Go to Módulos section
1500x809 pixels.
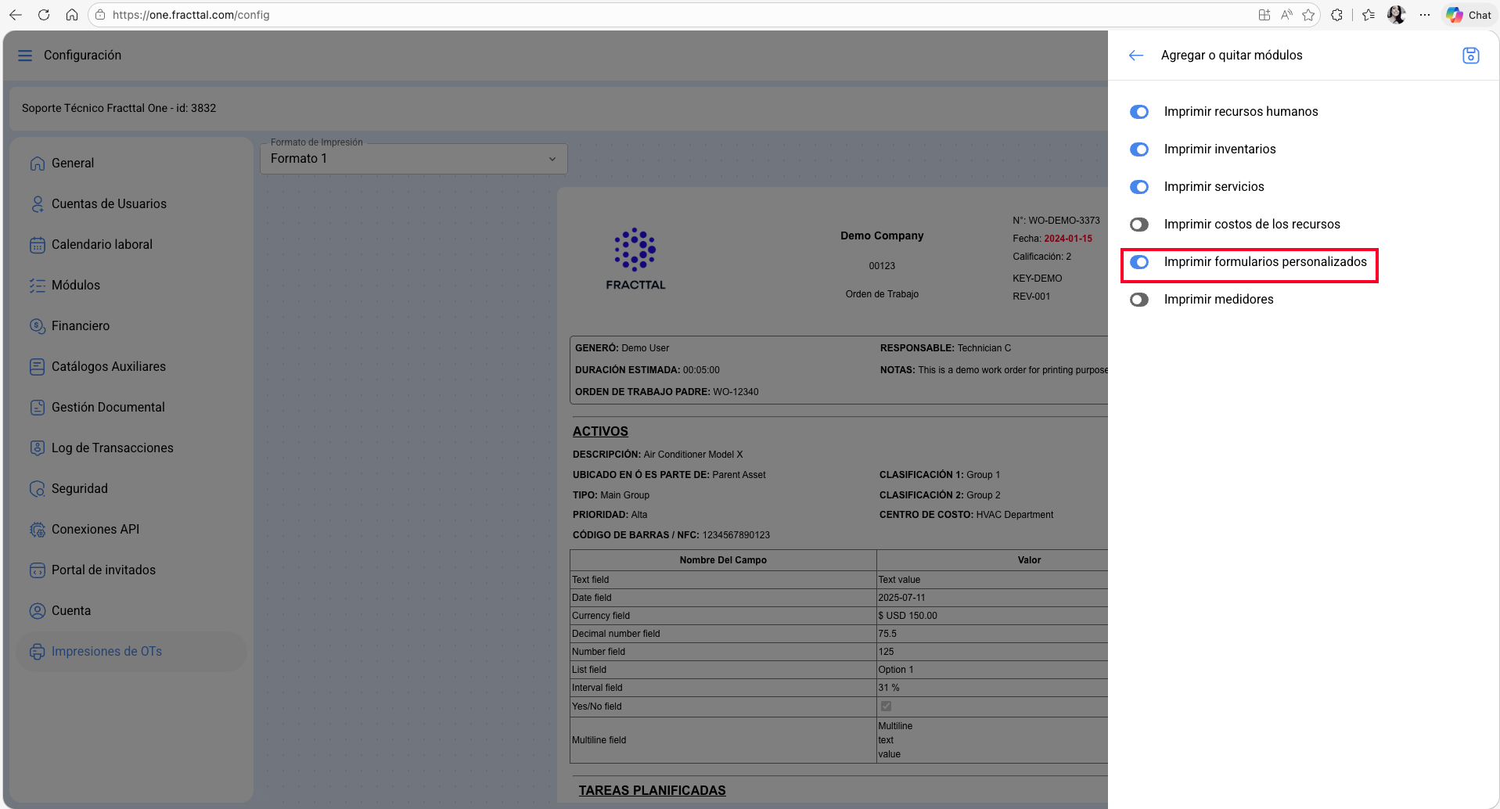pyautogui.click(x=131, y=286)
